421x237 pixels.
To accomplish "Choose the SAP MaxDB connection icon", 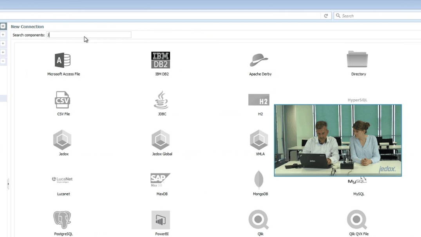I will click(x=160, y=180).
